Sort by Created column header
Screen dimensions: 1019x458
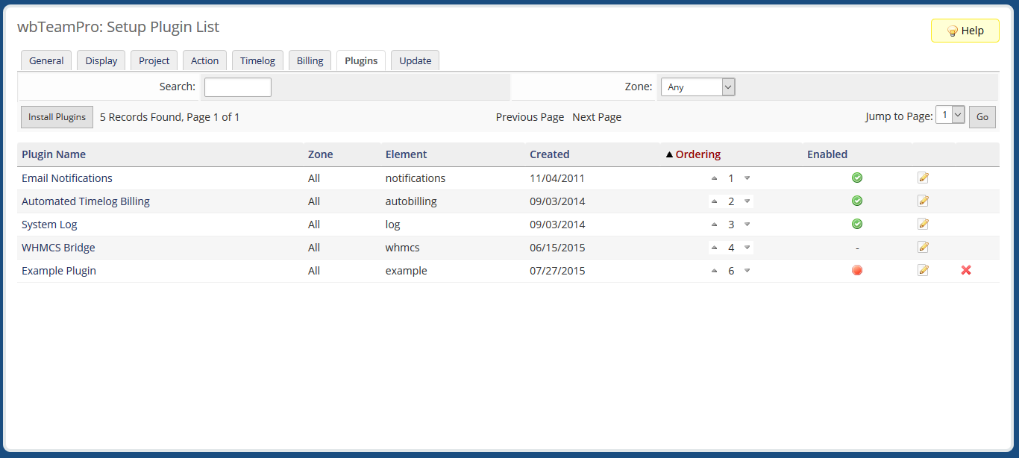pos(550,154)
